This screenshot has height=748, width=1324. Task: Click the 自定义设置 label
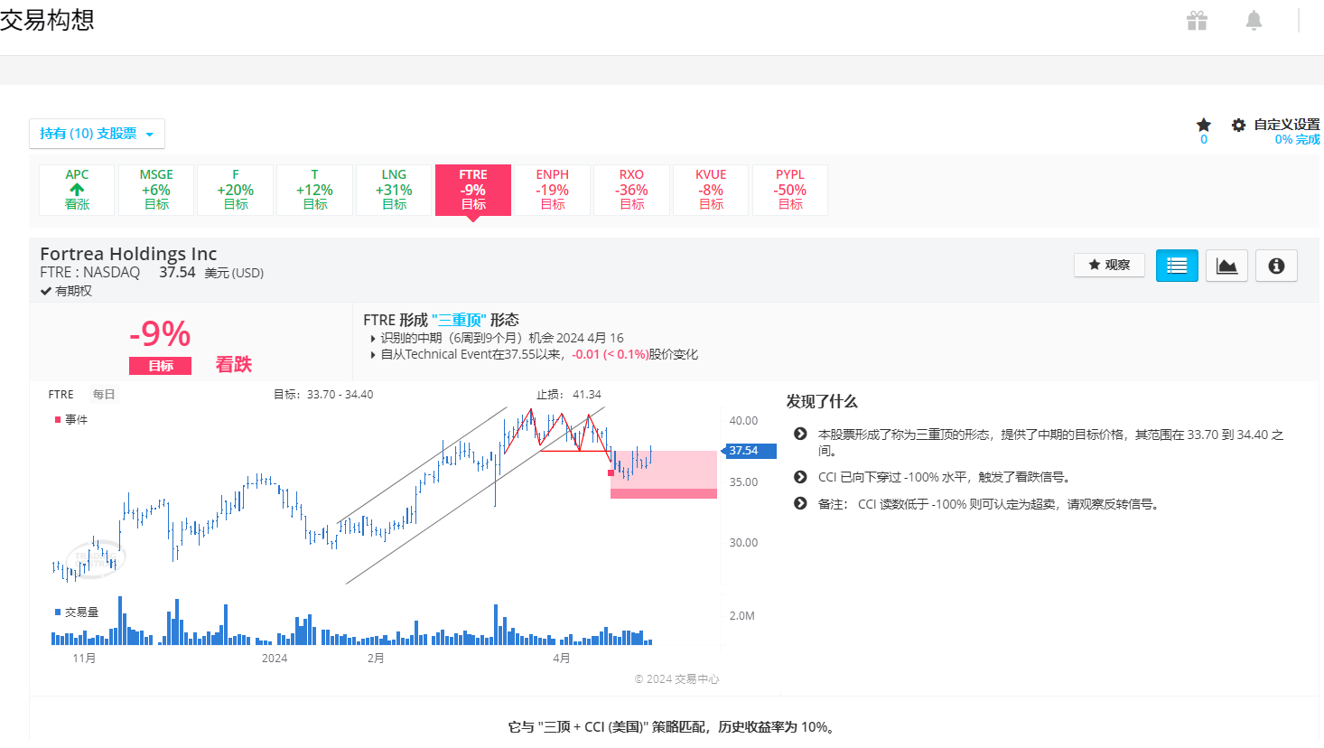(x=1286, y=125)
